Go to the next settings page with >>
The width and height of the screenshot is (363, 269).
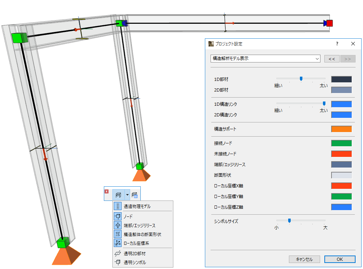[x=347, y=59]
